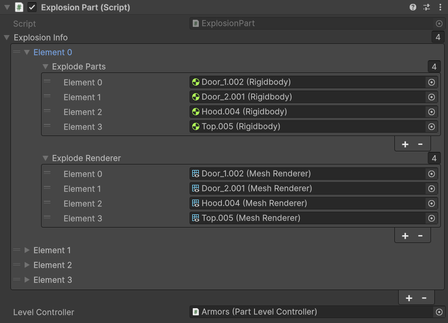Viewport: 448px width, 323px height.
Task: Expand Element 1 of Explosion Info
Action: pos(27,251)
